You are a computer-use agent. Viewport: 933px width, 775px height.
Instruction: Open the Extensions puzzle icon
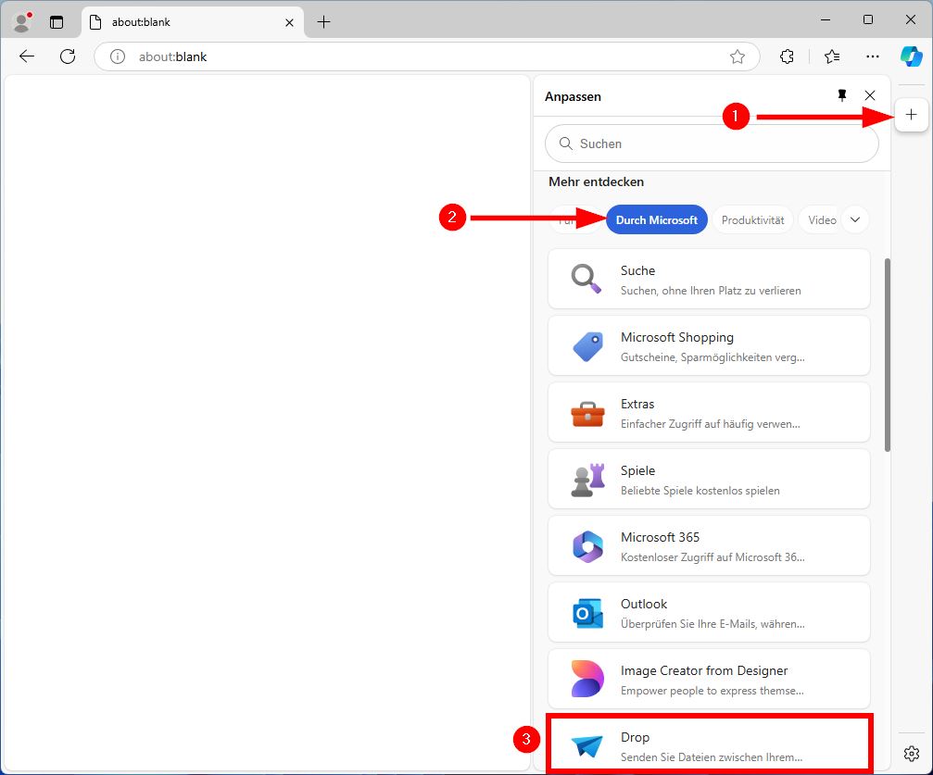(787, 56)
